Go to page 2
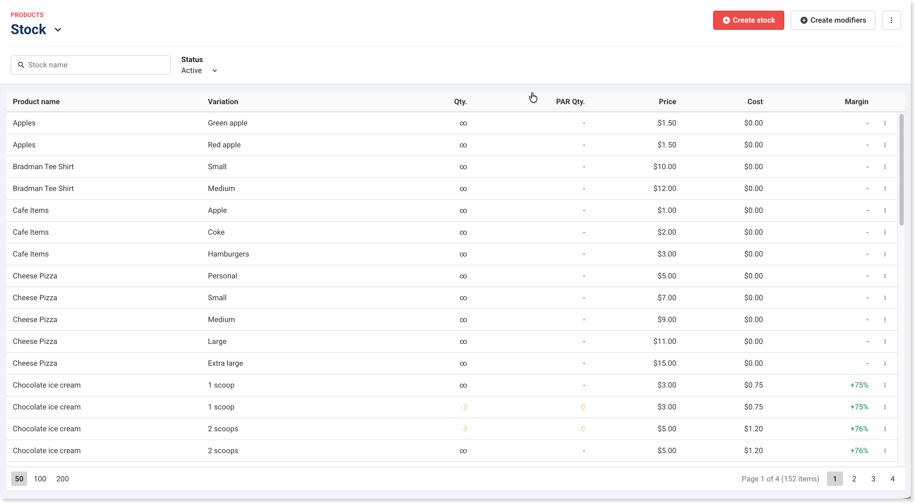Screen dimensions: 916x504 pyautogui.click(x=854, y=479)
